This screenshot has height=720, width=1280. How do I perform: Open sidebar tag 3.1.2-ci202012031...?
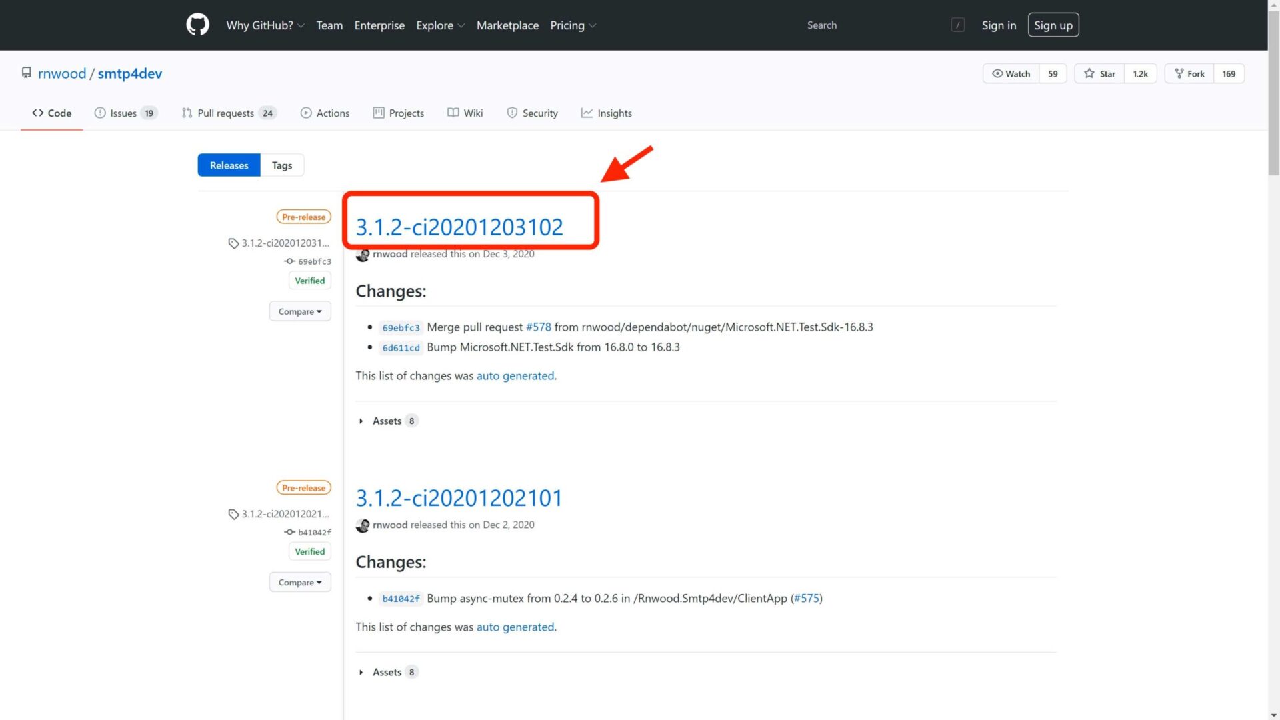pos(285,243)
